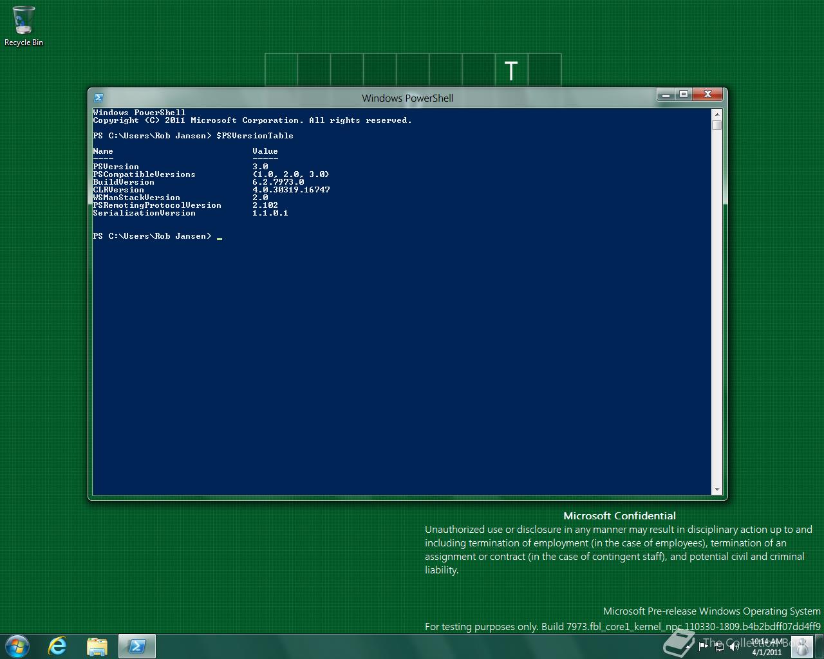Viewport: 824px width, 659px height.
Task: Open the Recycle Bin desktop icon
Action: (x=24, y=26)
